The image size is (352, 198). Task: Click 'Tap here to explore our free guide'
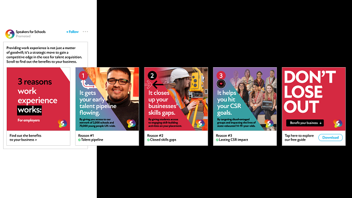pos(299,138)
